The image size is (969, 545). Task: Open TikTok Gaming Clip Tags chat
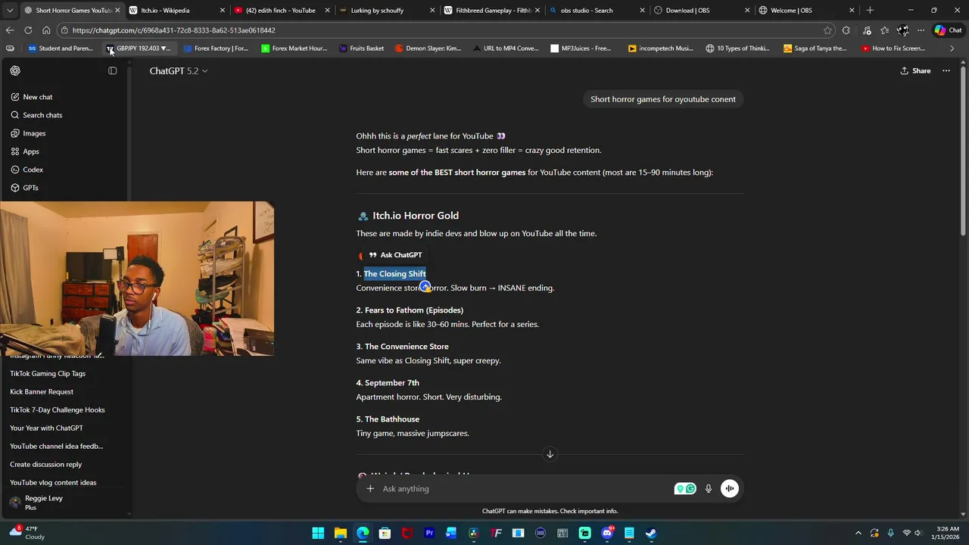click(48, 373)
